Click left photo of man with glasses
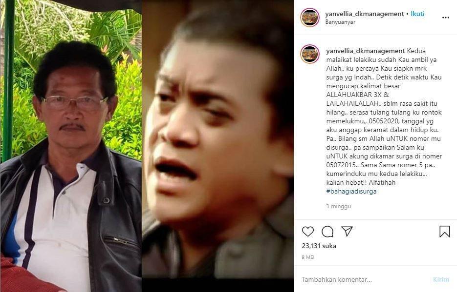This screenshot has height=292, width=457. coord(71,146)
